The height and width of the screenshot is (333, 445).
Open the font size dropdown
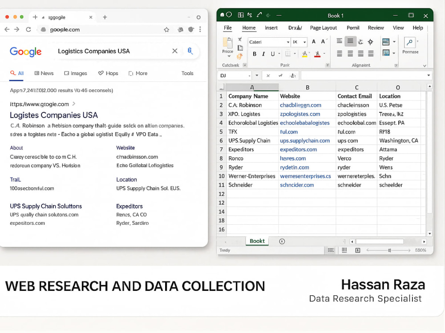[x=304, y=42]
